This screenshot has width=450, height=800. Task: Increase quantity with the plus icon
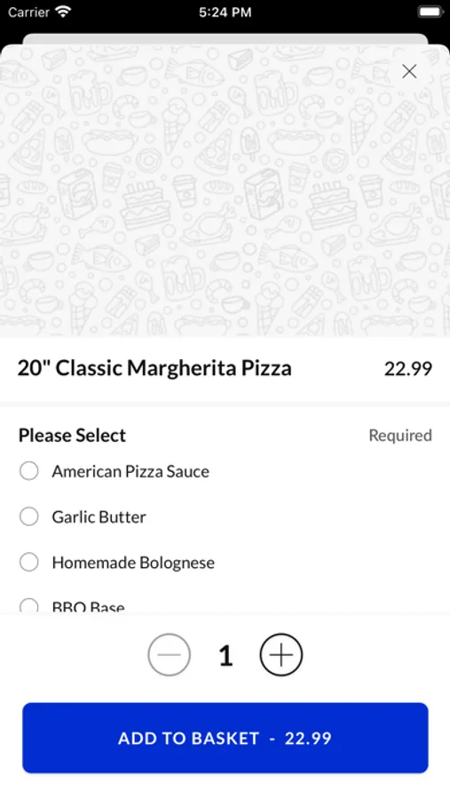(x=281, y=654)
